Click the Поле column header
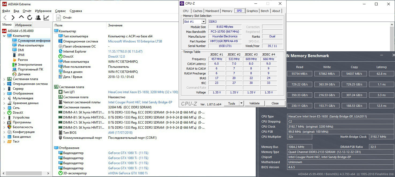 [x=58, y=25]
